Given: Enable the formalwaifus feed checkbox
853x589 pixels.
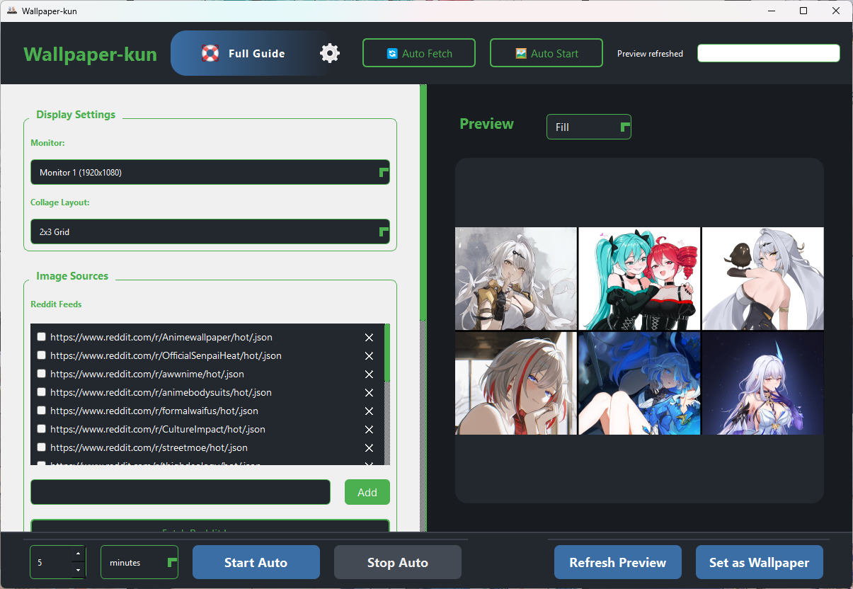Looking at the screenshot, I should tap(42, 411).
